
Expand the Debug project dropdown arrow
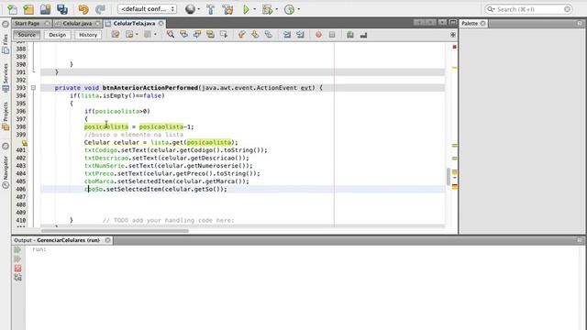coord(277,9)
